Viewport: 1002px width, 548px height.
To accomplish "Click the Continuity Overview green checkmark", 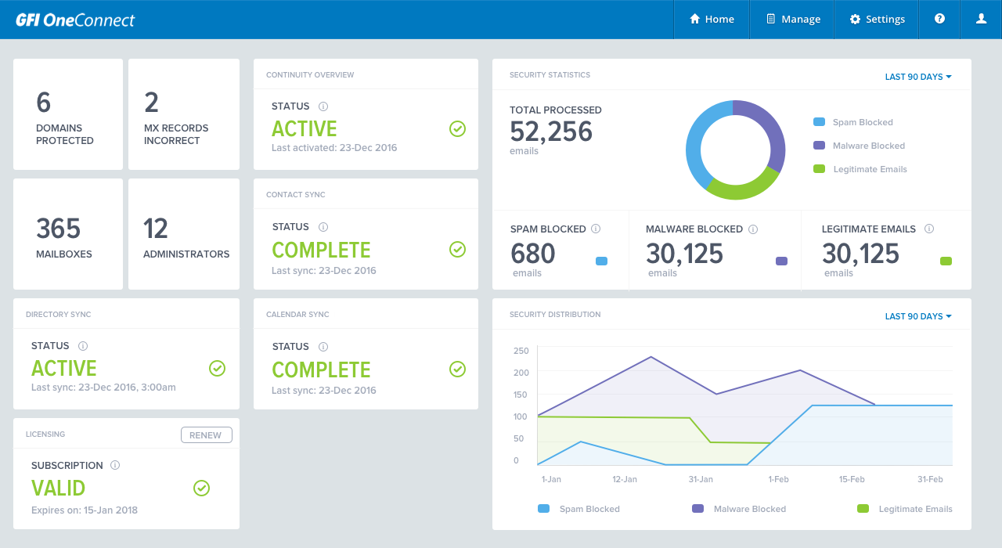I will pyautogui.click(x=458, y=129).
